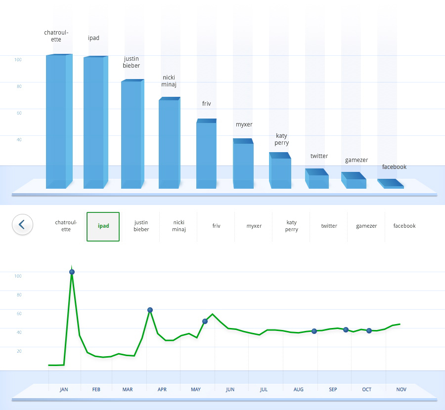The width and height of the screenshot is (445, 410).
Task: Click the JUN month label
Action: 230,389
